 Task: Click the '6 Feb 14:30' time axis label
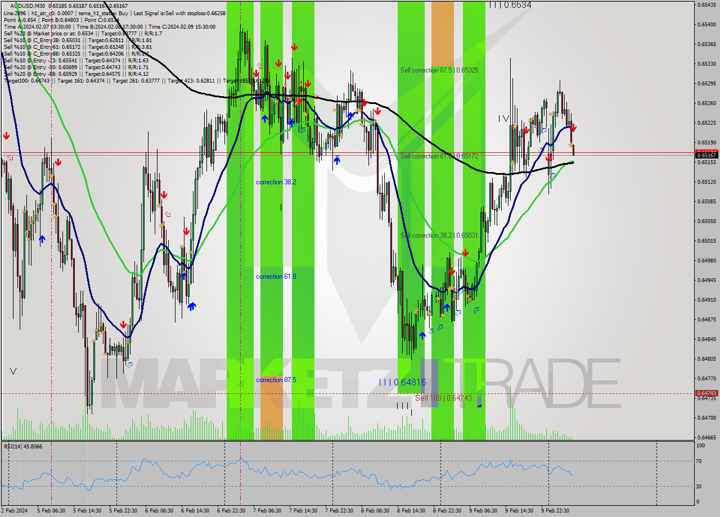click(195, 510)
